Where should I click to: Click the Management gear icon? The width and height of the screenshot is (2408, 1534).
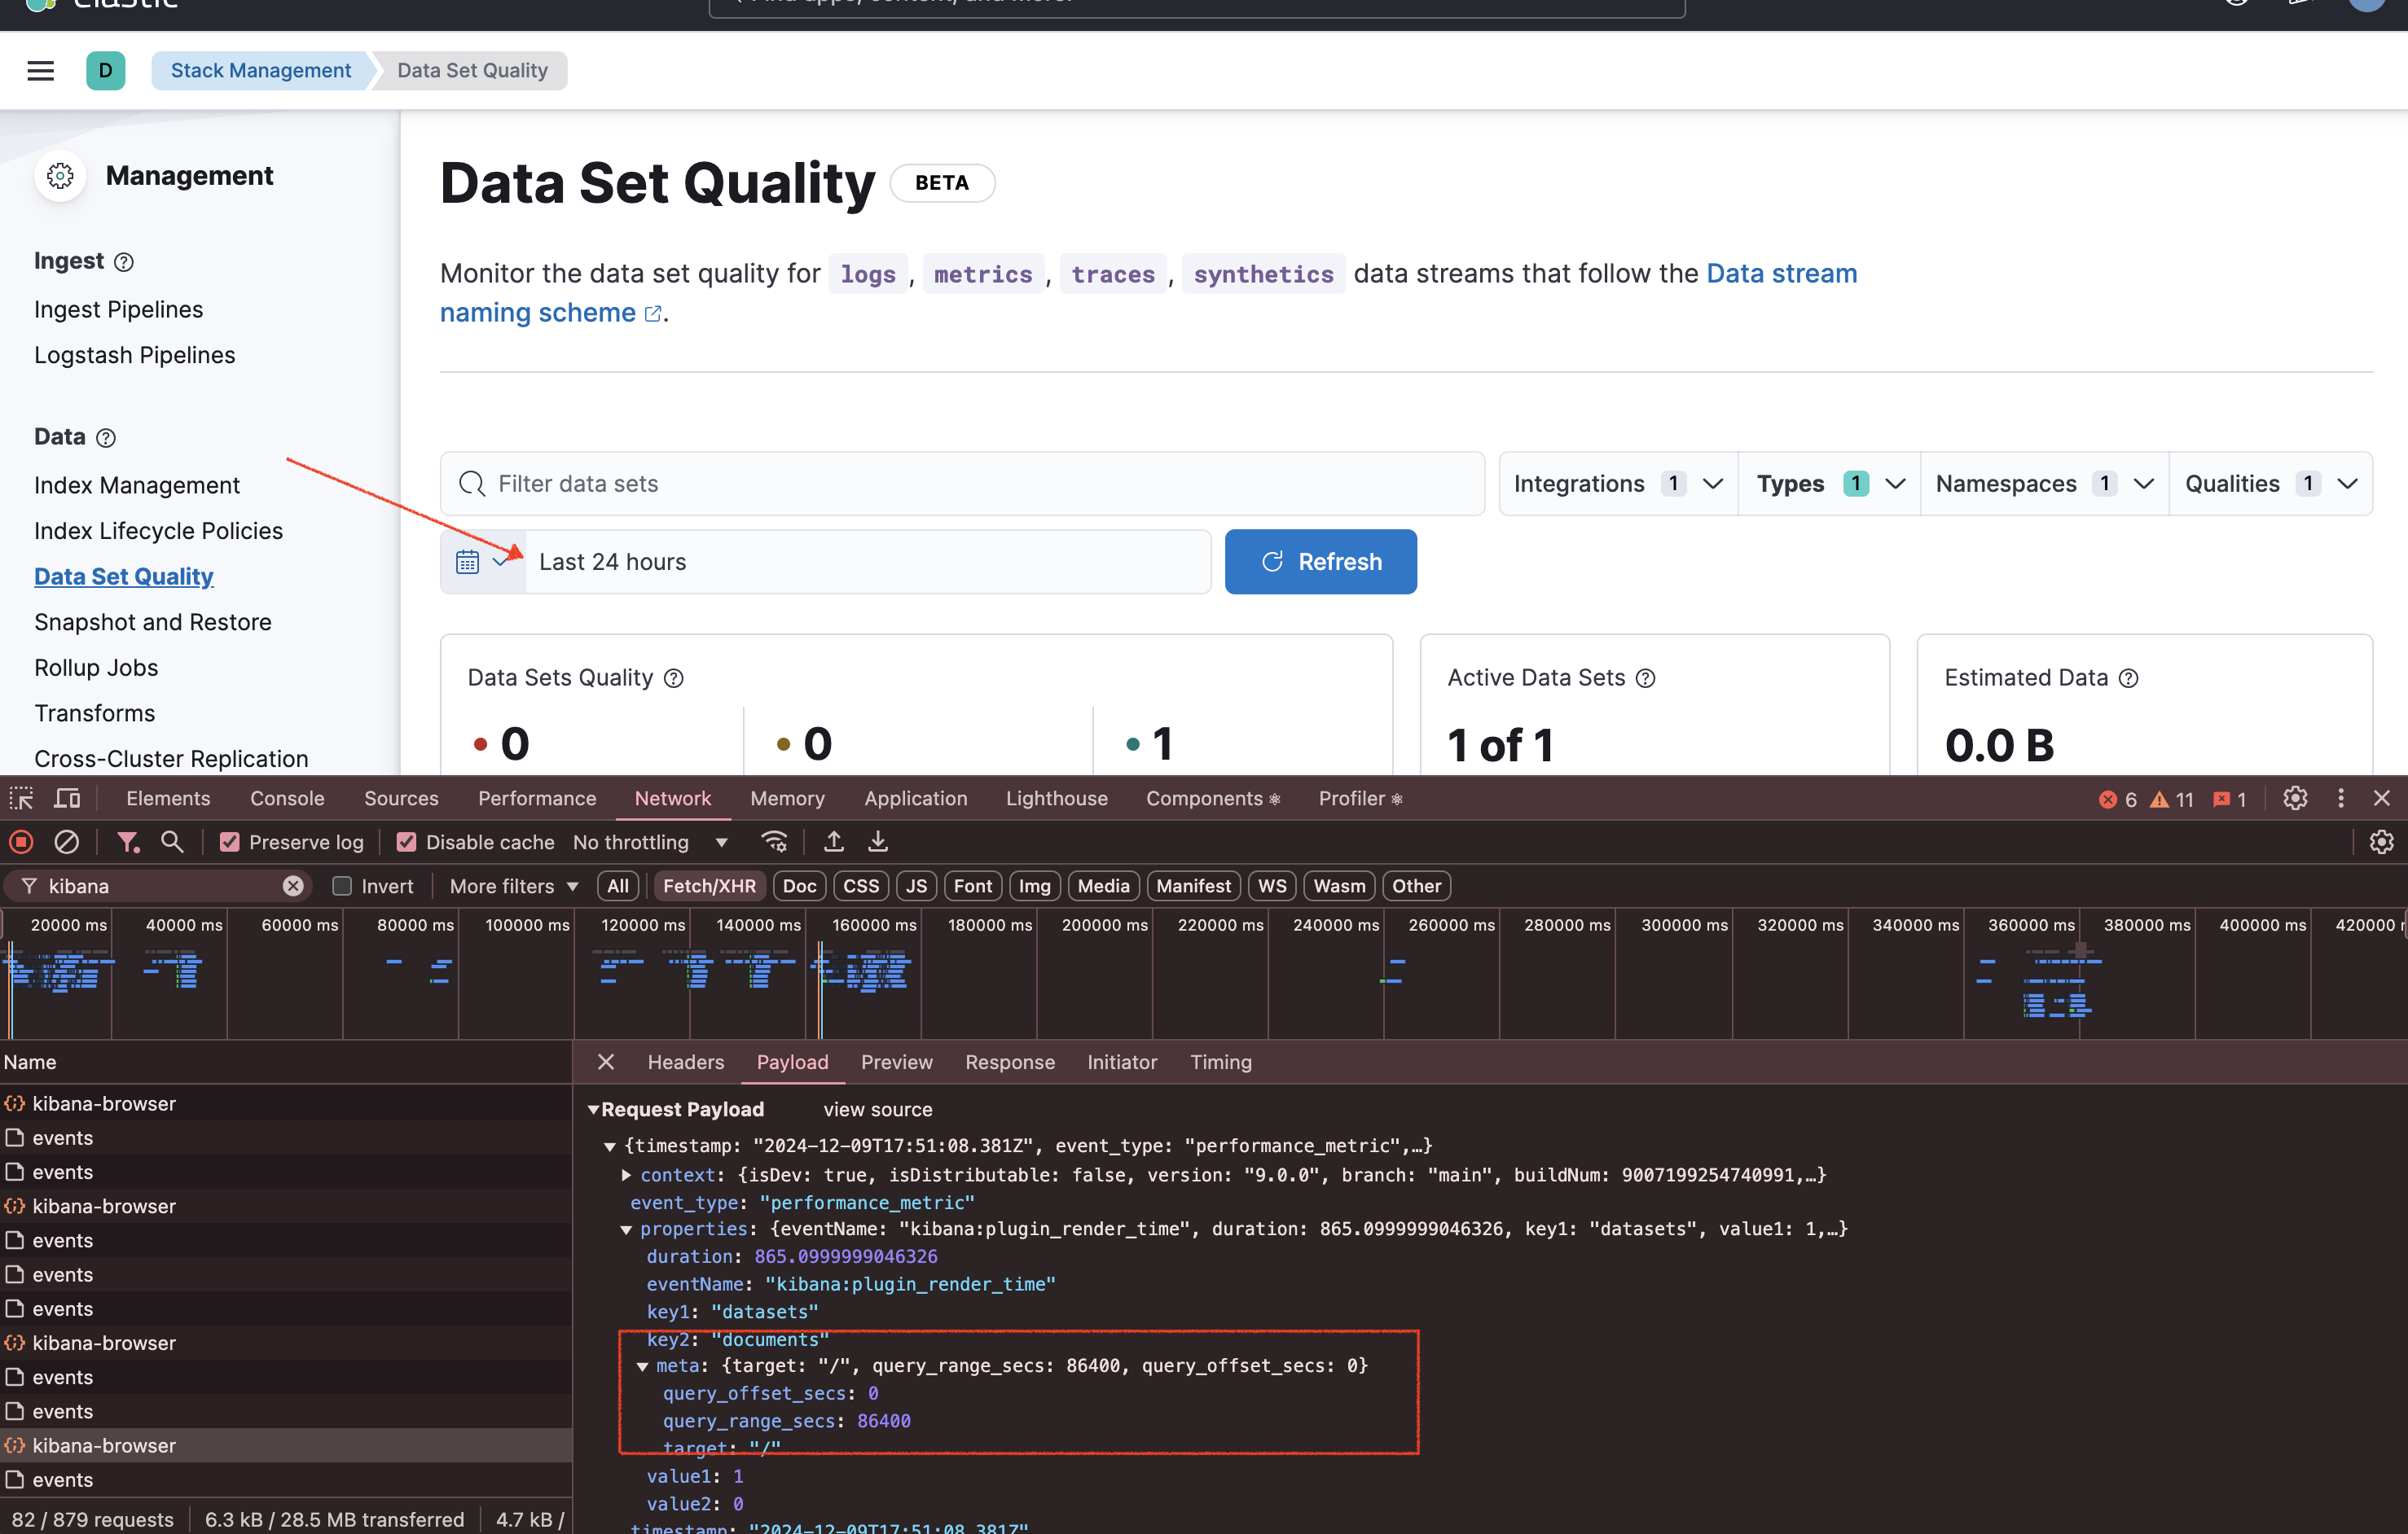click(60, 176)
